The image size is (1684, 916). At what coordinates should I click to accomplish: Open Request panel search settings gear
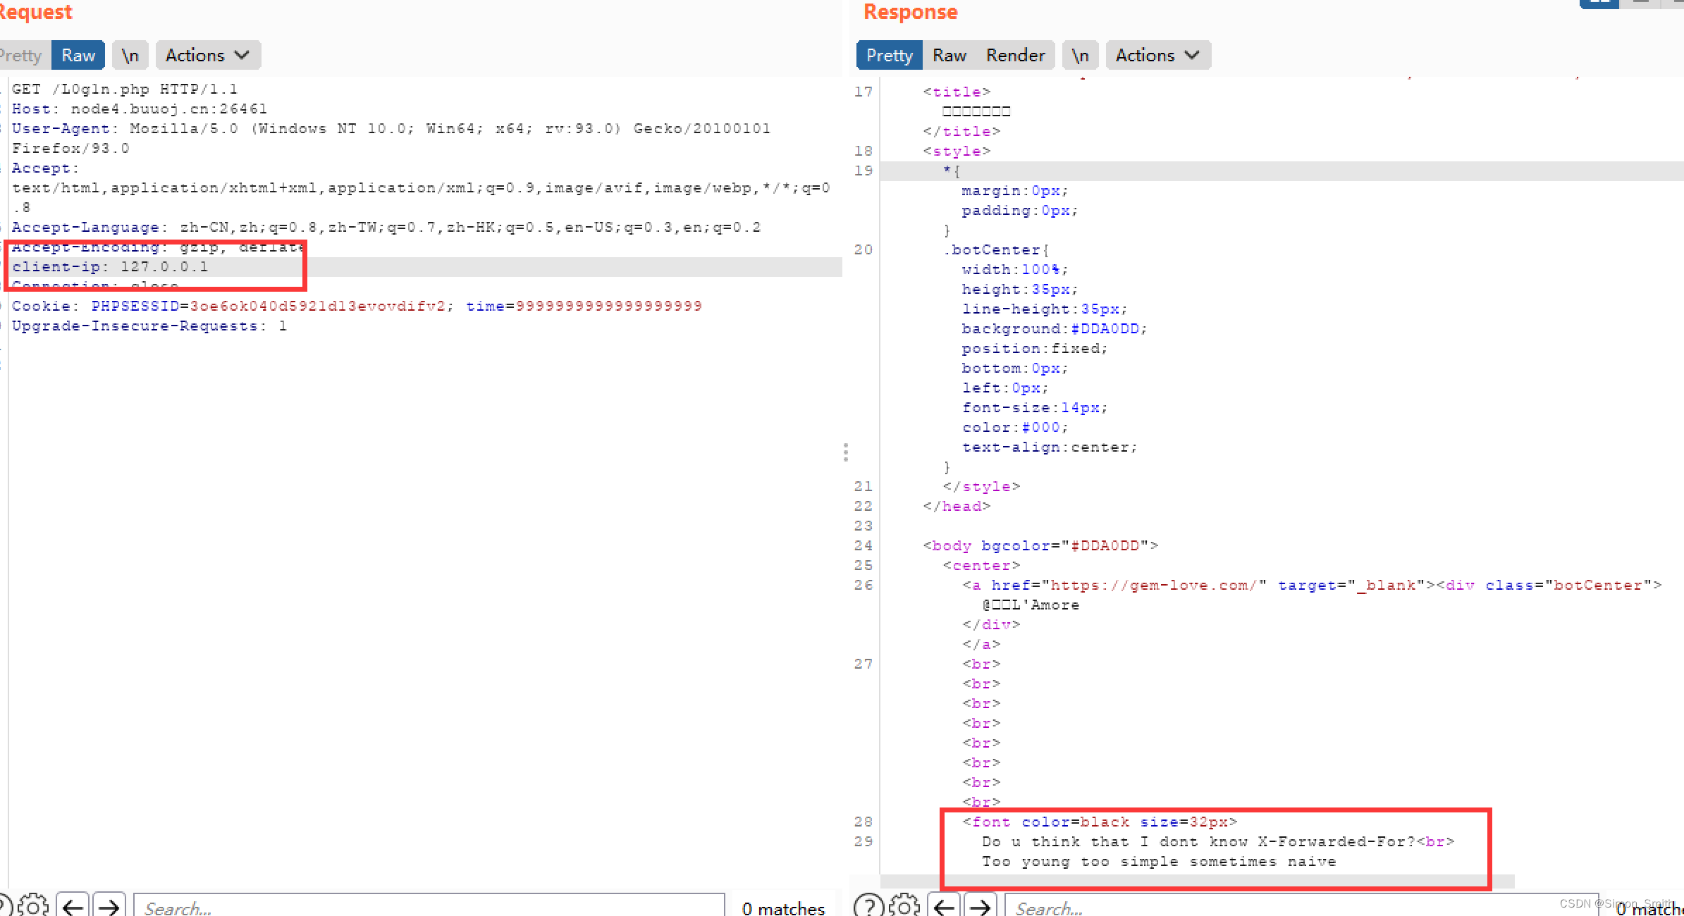33,905
